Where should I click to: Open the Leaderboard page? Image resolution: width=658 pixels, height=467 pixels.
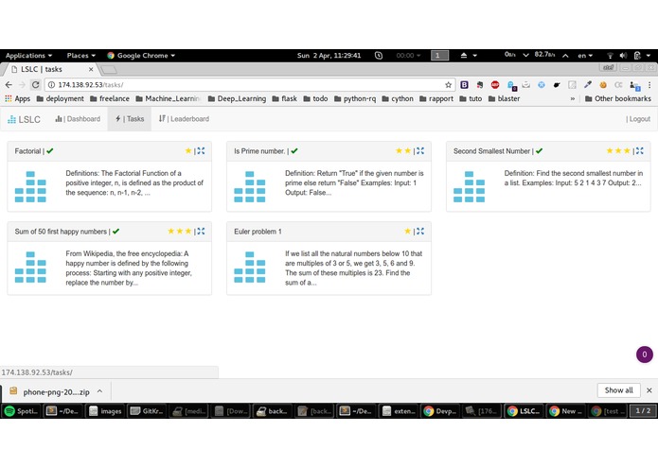click(184, 119)
